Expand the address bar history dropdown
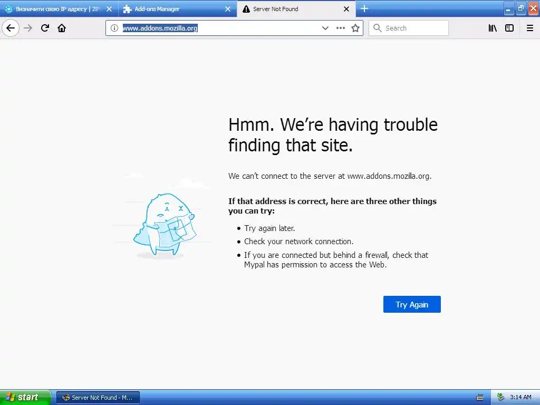The height and width of the screenshot is (405, 540). pos(325,28)
